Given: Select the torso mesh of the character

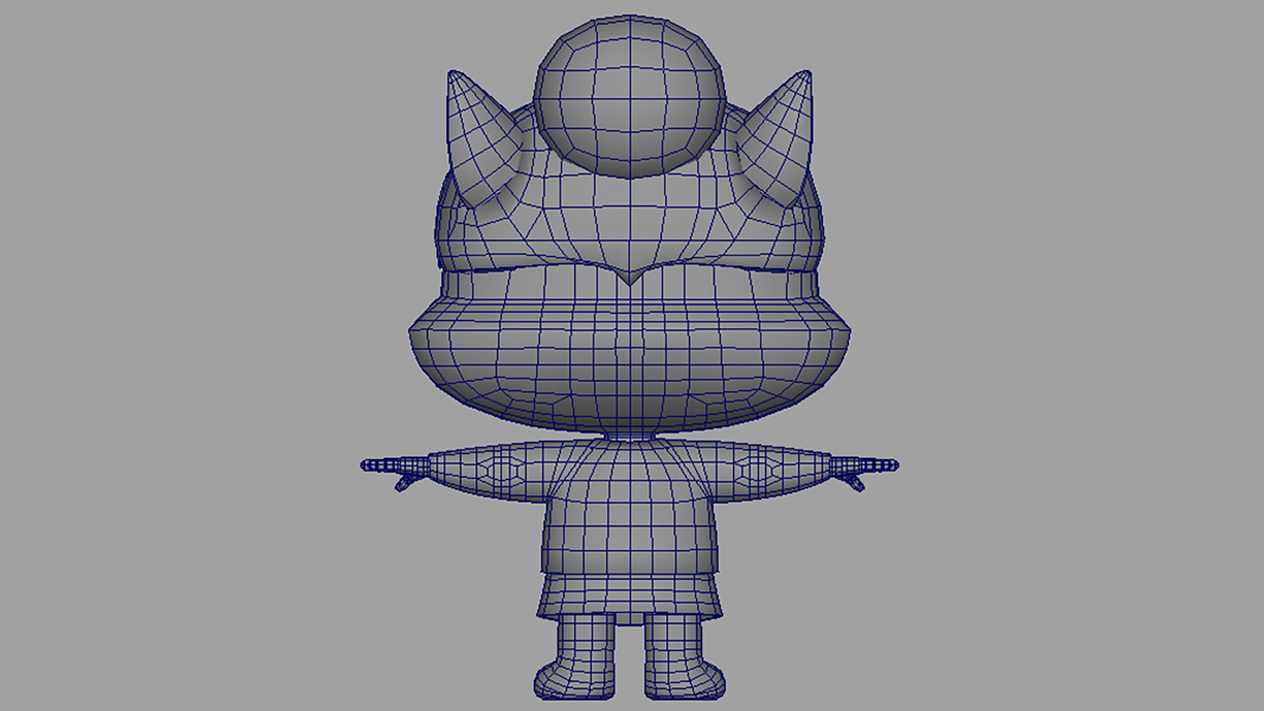Looking at the screenshot, I should pyautogui.click(x=629, y=507).
